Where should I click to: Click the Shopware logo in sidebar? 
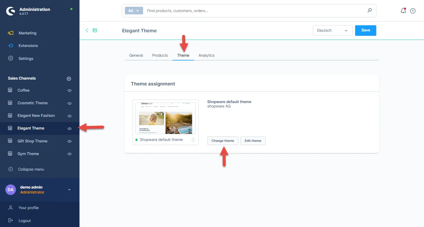(11, 11)
